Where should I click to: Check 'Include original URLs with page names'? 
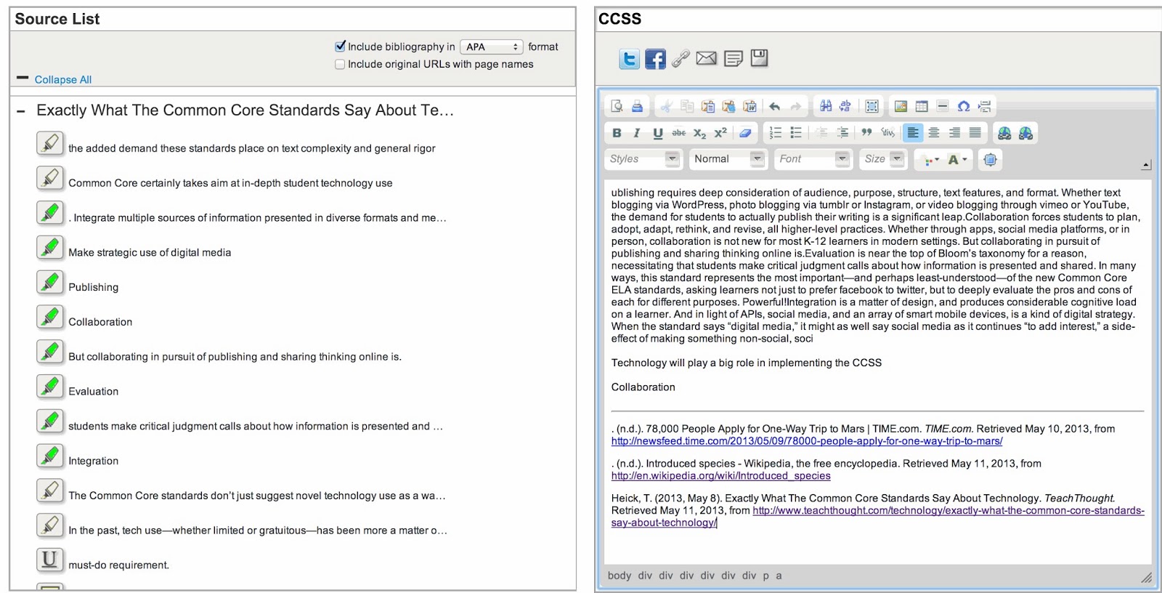(340, 64)
